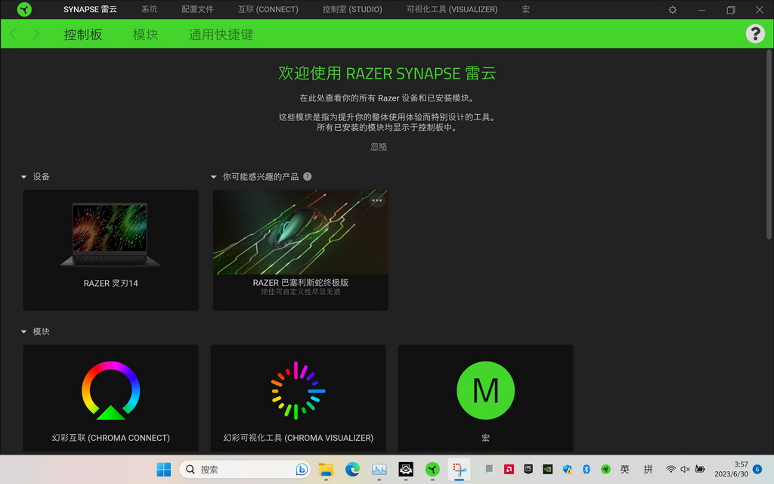Switch to the 配置文件 tab
Image resolution: width=774 pixels, height=484 pixels.
tap(197, 9)
